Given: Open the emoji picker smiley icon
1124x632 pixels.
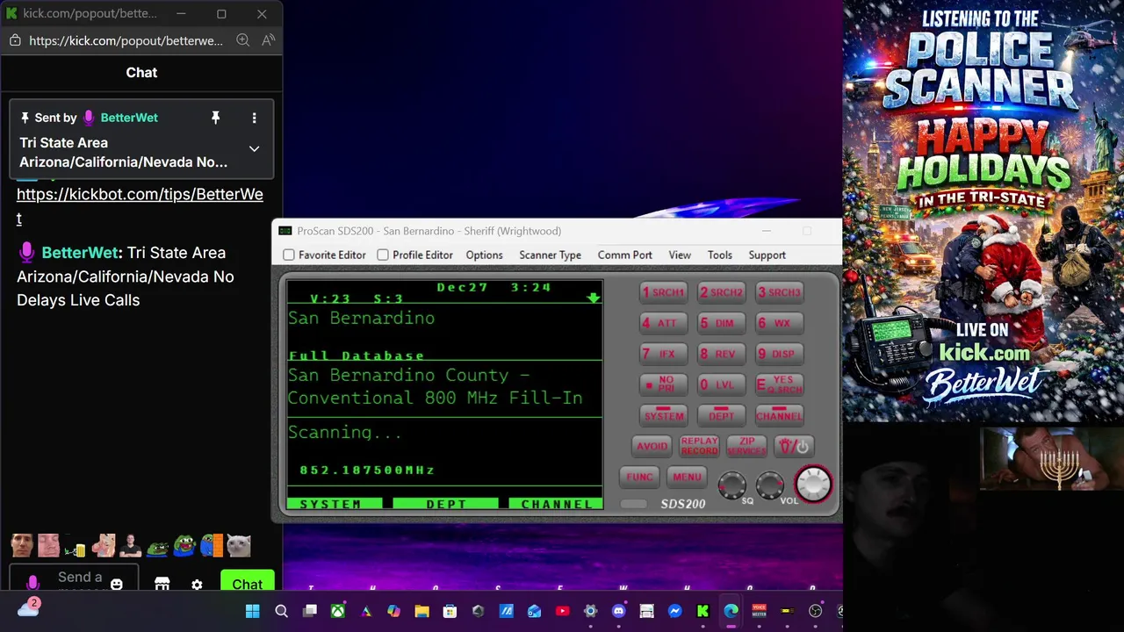Looking at the screenshot, I should coord(116,584).
